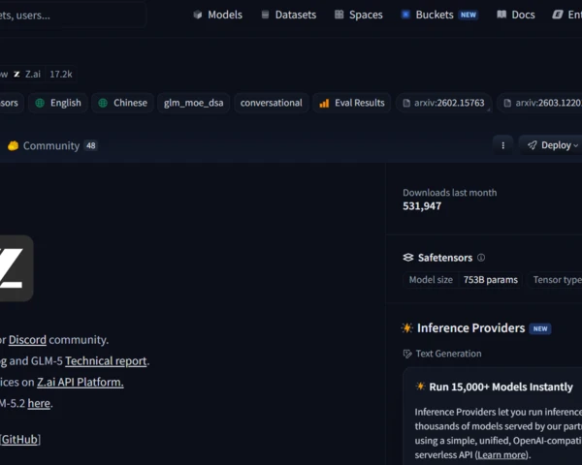Open the Learn more link
Image resolution: width=582 pixels, height=465 pixels.
tap(502, 455)
